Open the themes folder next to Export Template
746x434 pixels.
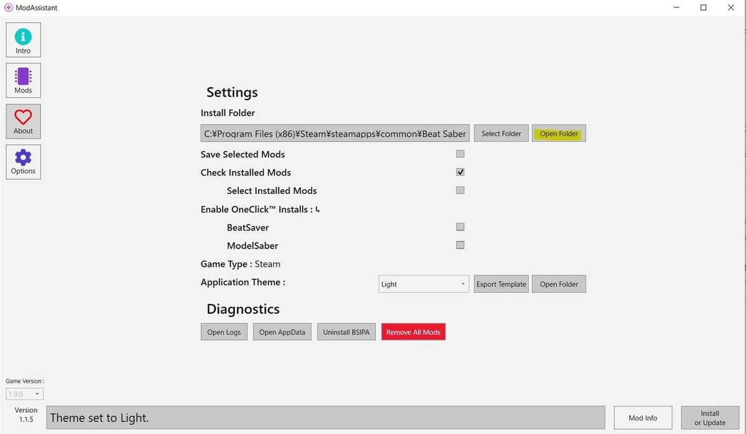coord(559,284)
